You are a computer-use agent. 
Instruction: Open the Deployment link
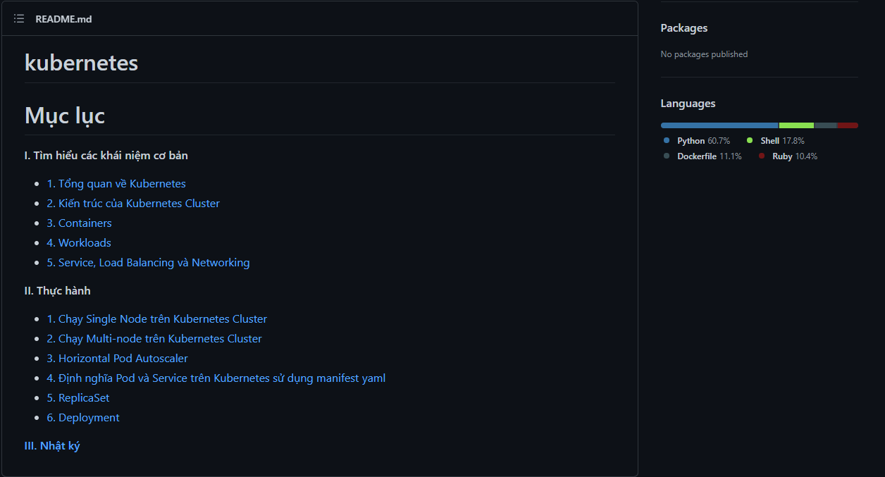point(83,418)
